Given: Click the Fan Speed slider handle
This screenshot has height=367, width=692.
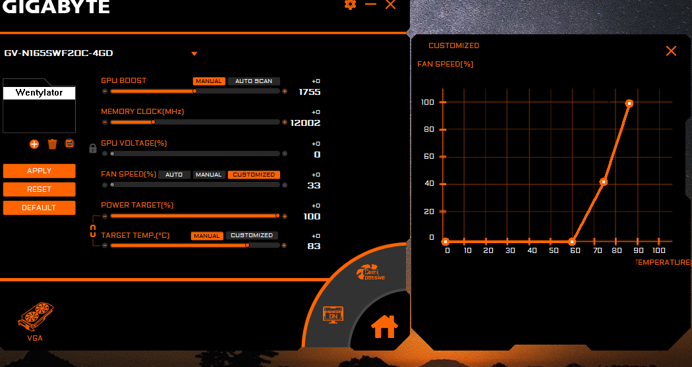Looking at the screenshot, I should tap(113, 185).
